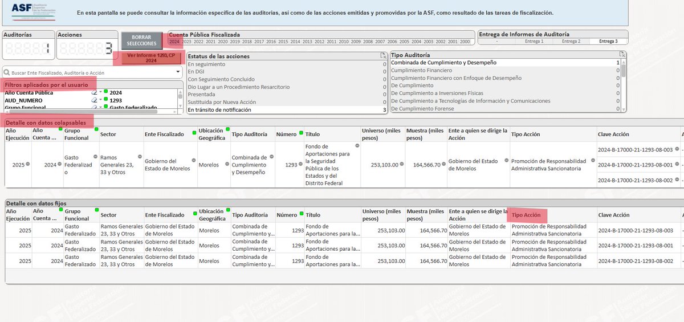Select 'En DGI' status row
The height and width of the screenshot is (322, 684).
coord(287,72)
